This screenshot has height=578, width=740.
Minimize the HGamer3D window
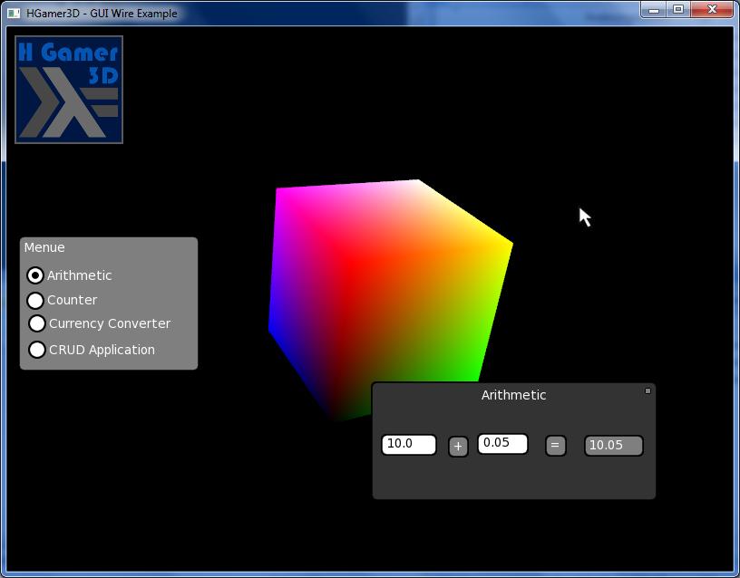[x=654, y=10]
